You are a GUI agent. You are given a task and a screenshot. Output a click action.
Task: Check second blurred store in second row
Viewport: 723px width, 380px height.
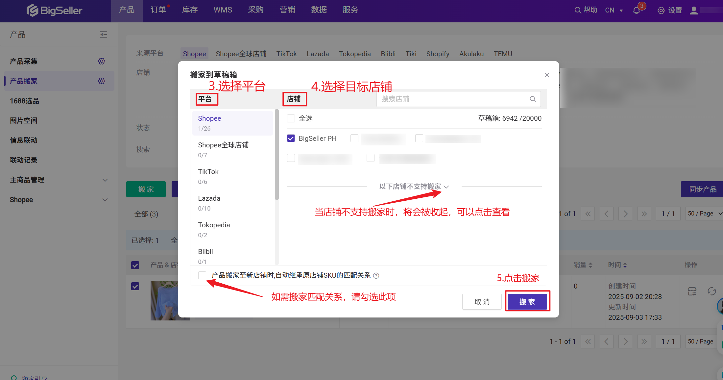point(371,158)
